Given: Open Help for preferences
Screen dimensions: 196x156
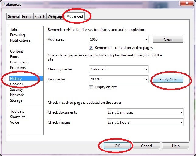Looking at the screenshot, I should pyautogui.click(x=176, y=146).
